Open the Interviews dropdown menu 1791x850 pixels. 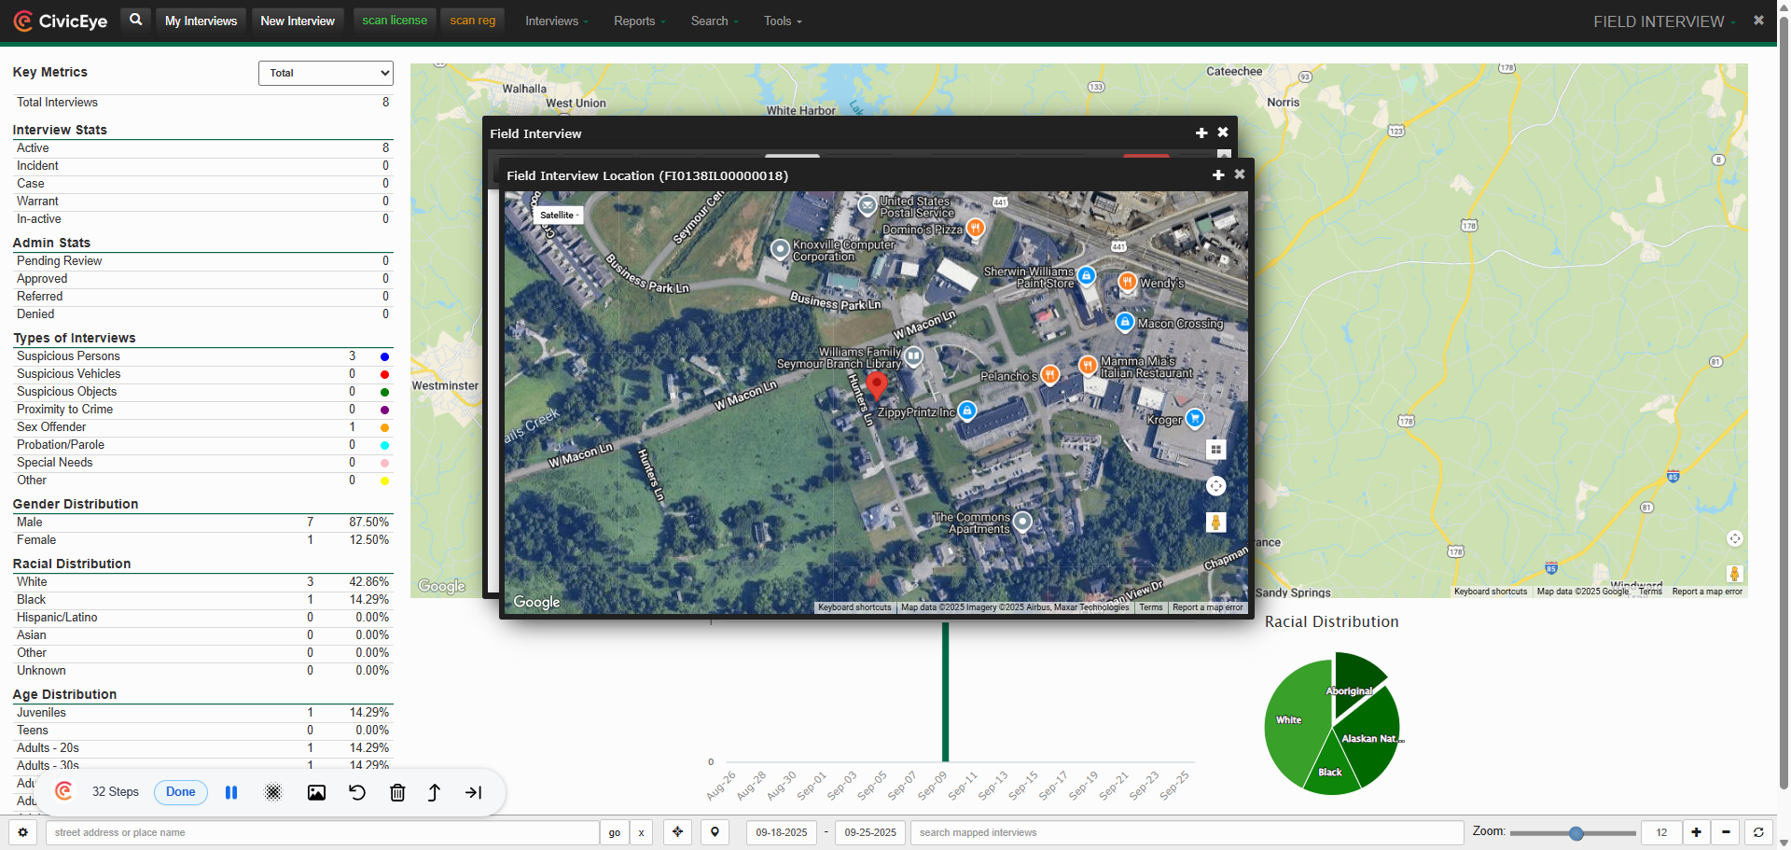coord(557,21)
